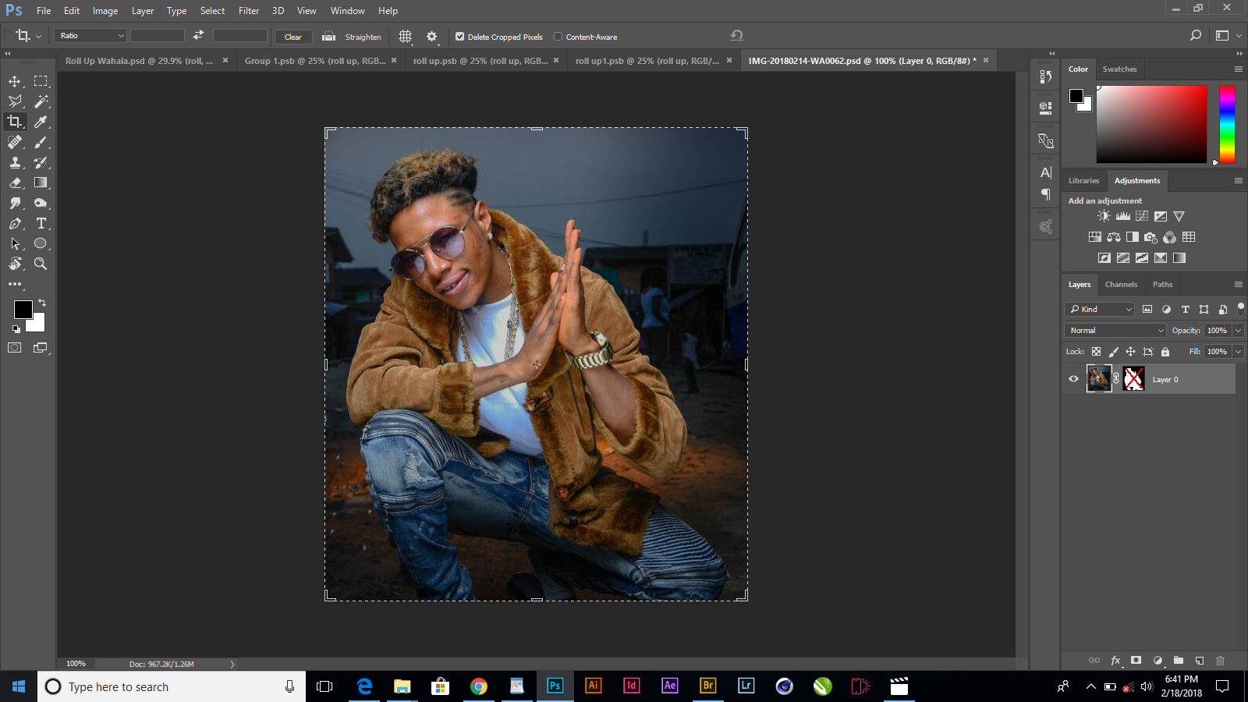Pick a color in the color field

[x=1151, y=124]
